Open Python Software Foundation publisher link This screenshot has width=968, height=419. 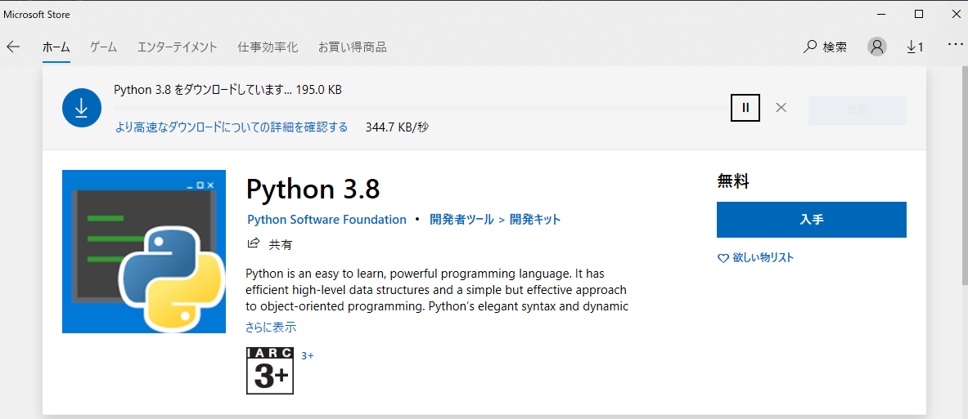tap(326, 220)
